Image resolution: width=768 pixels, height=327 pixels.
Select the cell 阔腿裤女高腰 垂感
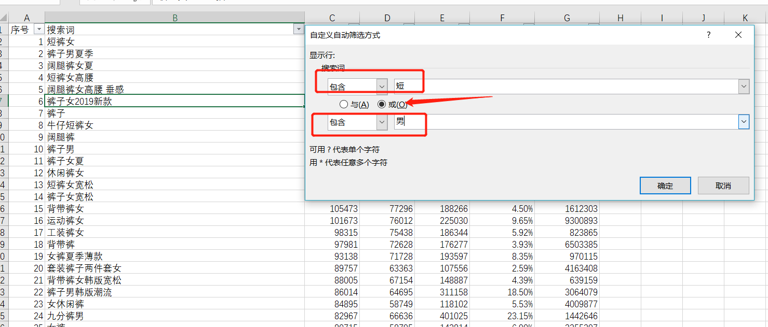coord(175,90)
